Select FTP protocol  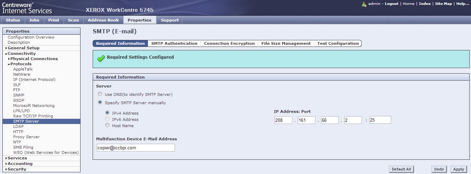(17, 90)
